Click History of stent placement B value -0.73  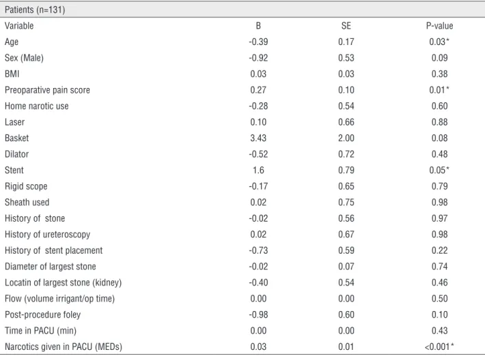pos(258,250)
